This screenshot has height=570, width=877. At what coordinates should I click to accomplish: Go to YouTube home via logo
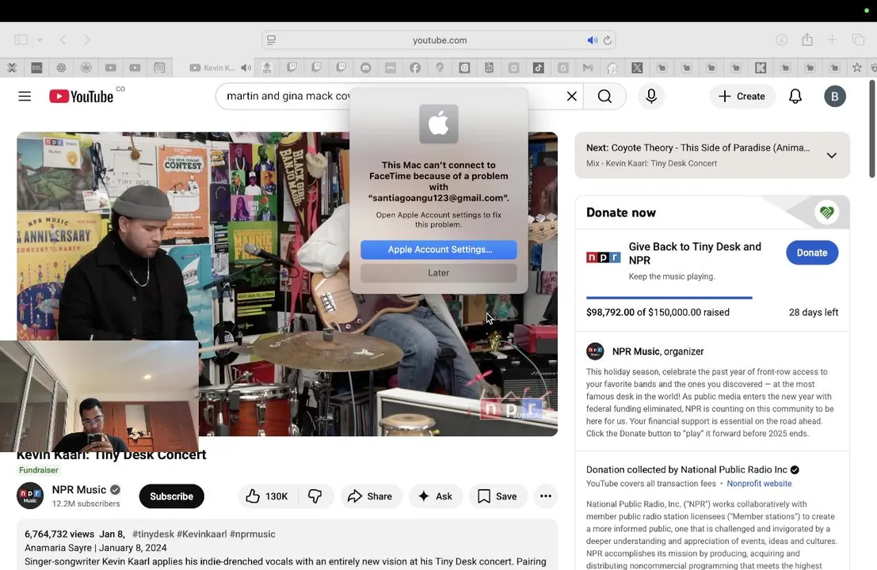(x=82, y=96)
